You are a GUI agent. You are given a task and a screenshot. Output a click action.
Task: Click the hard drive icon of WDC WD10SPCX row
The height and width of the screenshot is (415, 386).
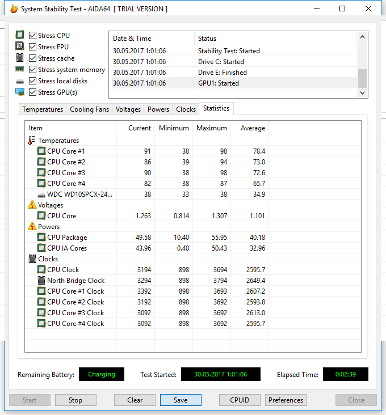[41, 196]
